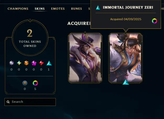The height and width of the screenshot is (119, 164).
Task: Switch to the Skins tab
Action: pos(40,9)
